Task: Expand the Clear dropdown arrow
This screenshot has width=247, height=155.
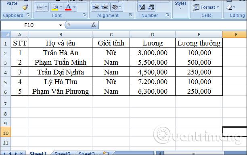Action: pos(234,7)
